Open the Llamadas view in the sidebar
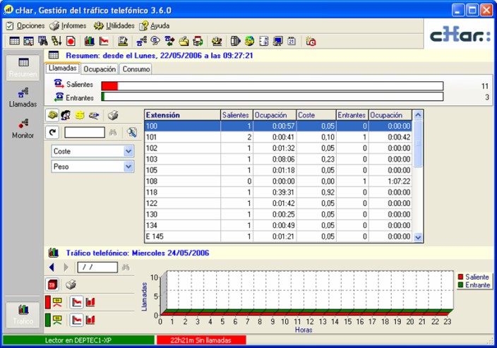This screenshot has width=497, height=348. click(x=23, y=97)
